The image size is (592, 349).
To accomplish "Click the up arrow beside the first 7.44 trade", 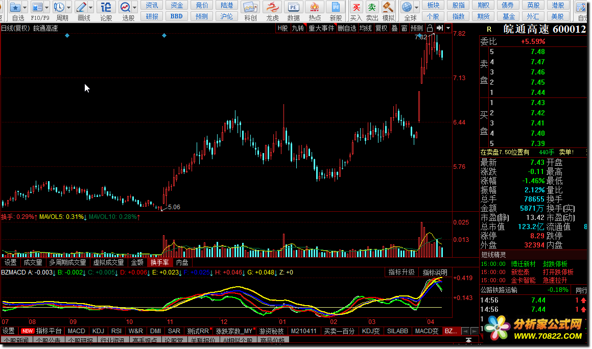I will [583, 301].
